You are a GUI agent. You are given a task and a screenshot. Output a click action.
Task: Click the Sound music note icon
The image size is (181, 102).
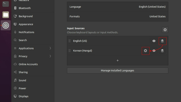15,80
